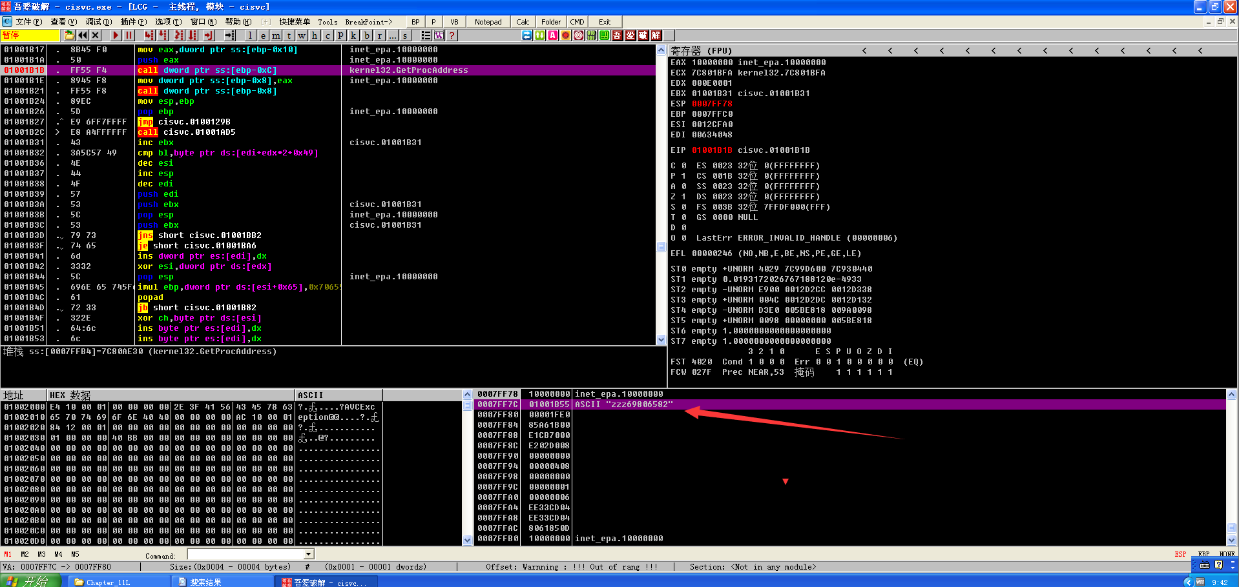Image resolution: width=1239 pixels, height=587 pixels.
Task: Step over with the second red step icon
Action: pos(163,35)
